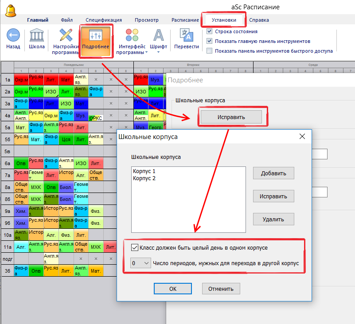This screenshot has height=324, width=355.
Task: Expand Интерфейс программы dropdown arrow
Action: pos(147,52)
